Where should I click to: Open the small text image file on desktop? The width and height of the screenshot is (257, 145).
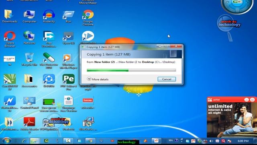10,60
